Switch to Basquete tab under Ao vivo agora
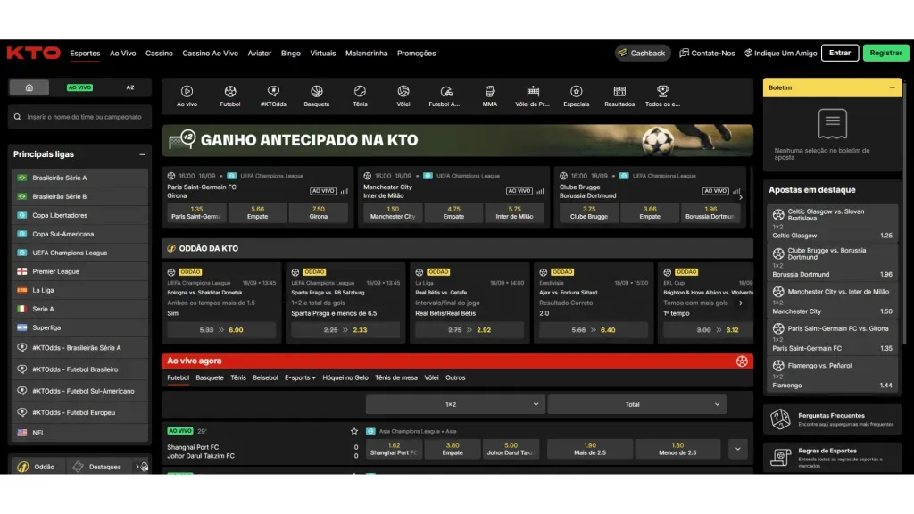This screenshot has height=514, width=914. pyautogui.click(x=210, y=377)
